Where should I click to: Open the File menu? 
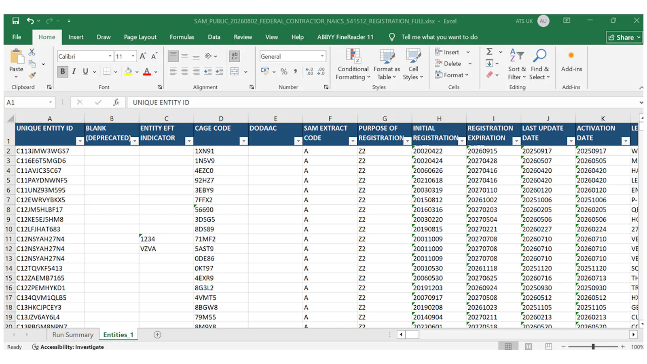pyautogui.click(x=17, y=37)
